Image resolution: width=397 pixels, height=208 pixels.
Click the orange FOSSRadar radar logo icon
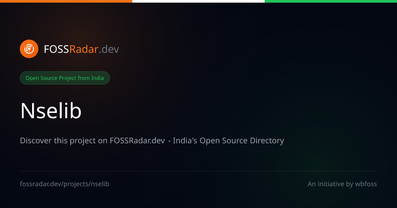[x=29, y=49]
